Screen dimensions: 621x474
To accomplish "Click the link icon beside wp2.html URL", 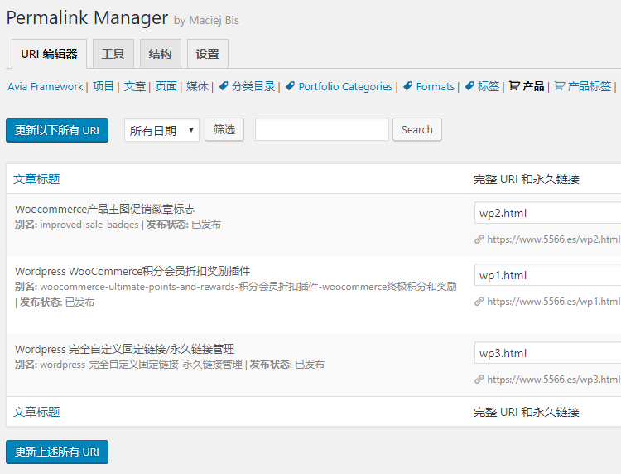I will (x=479, y=239).
